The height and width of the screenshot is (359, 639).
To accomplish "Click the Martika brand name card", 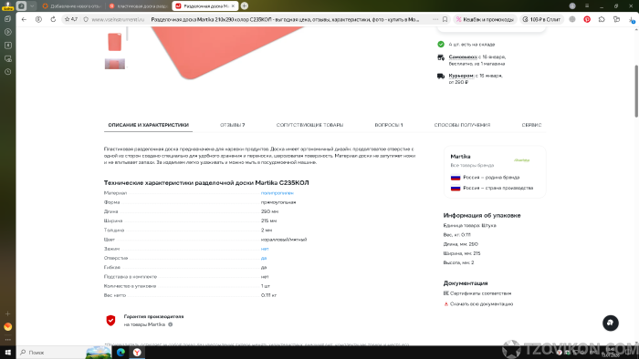I will click(460, 156).
